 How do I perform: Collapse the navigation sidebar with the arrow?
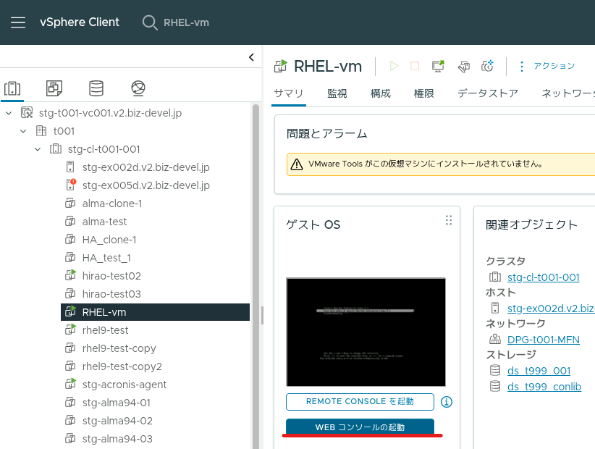click(x=251, y=57)
